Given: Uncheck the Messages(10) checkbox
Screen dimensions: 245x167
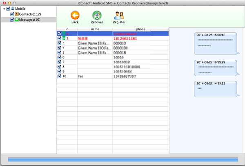Looking at the screenshot, I should coord(12,19).
